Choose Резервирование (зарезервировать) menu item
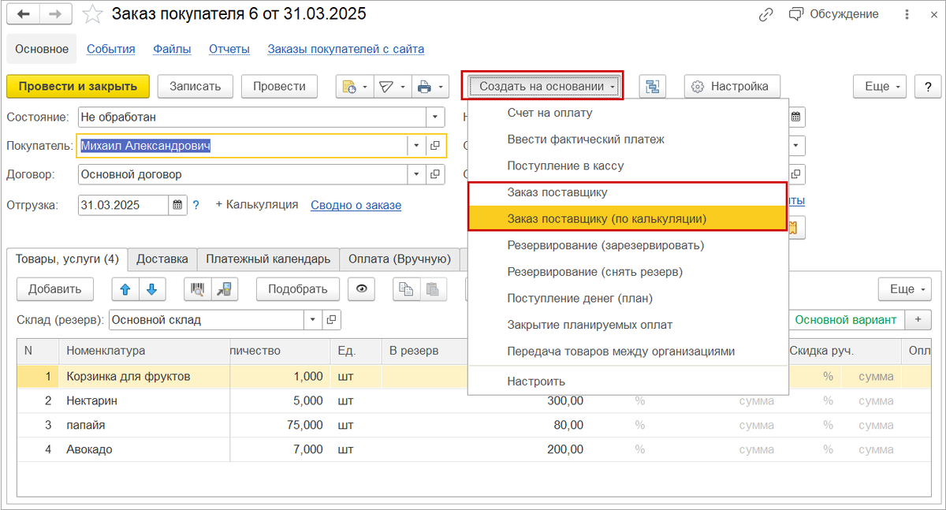This screenshot has width=946, height=510. click(628, 245)
